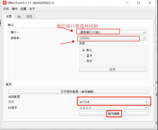Switch to the 设置 tab

[x=9, y=16]
